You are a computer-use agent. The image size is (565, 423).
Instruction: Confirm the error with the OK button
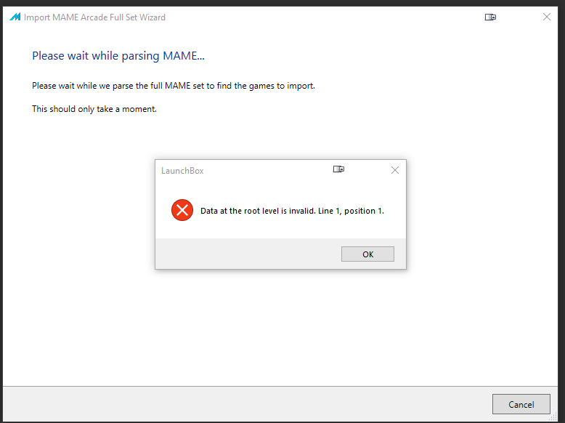coord(367,254)
